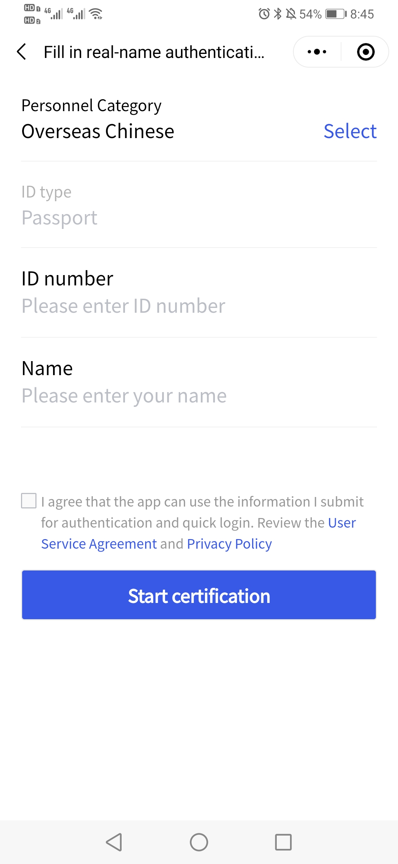
Task: Select a different Personnel Category
Action: tap(350, 131)
